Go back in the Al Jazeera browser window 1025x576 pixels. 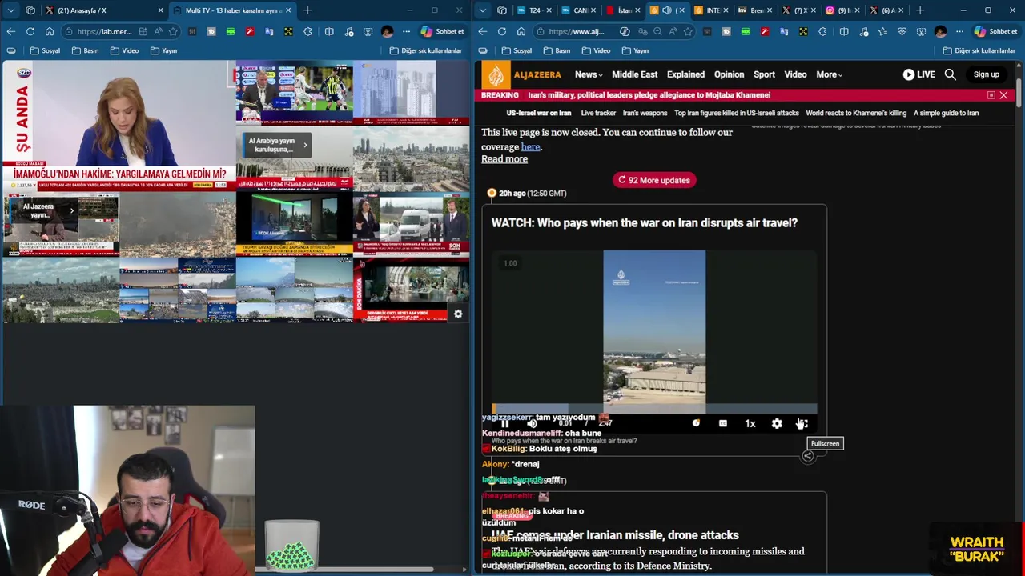click(483, 31)
